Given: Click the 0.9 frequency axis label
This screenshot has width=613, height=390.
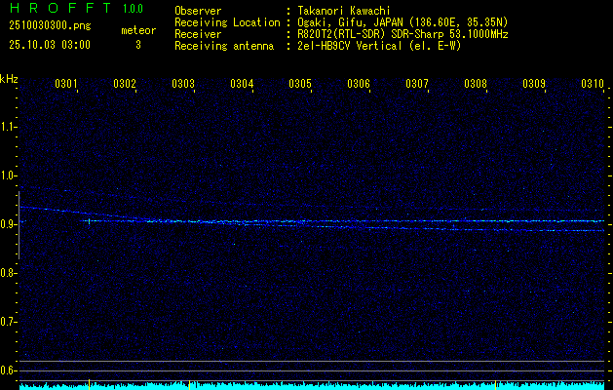Looking at the screenshot, I should pyautogui.click(x=9, y=224).
